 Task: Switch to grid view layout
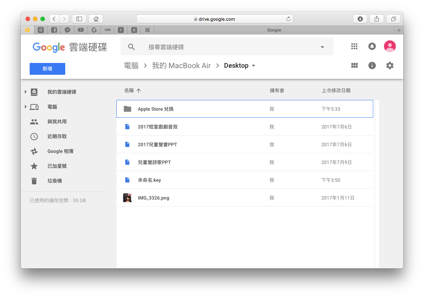coord(354,66)
